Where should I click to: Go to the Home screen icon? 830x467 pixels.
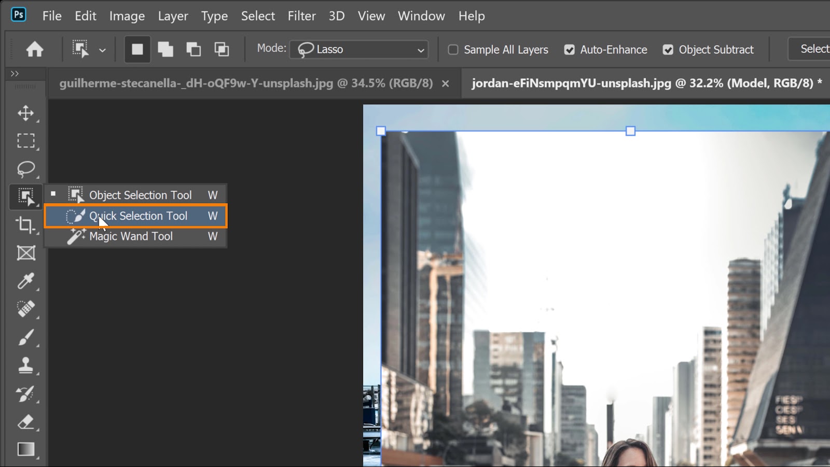35,49
